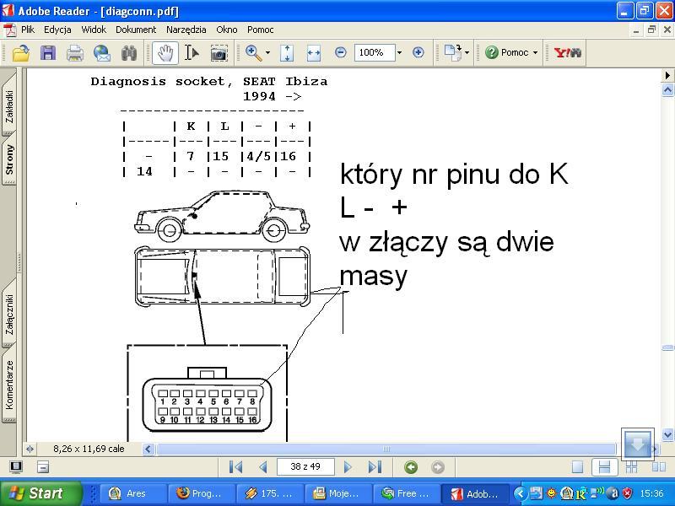
Task: Open the Widok menu
Action: (94, 30)
